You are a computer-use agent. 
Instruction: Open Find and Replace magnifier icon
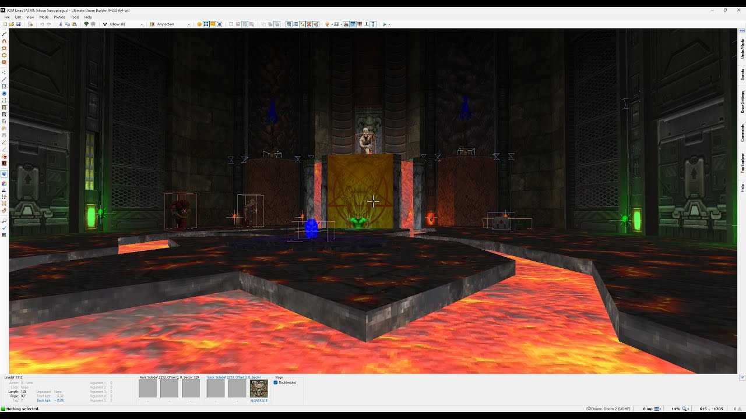coord(5,221)
